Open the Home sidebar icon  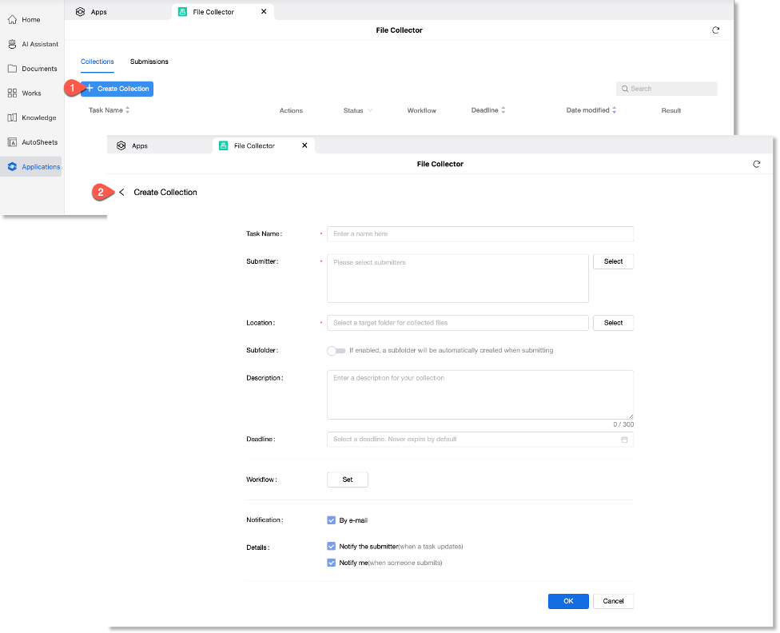[12, 19]
